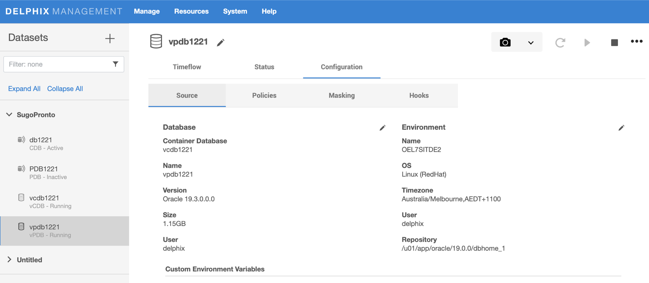Click the Collapse All link
The image size is (649, 283).
point(65,89)
